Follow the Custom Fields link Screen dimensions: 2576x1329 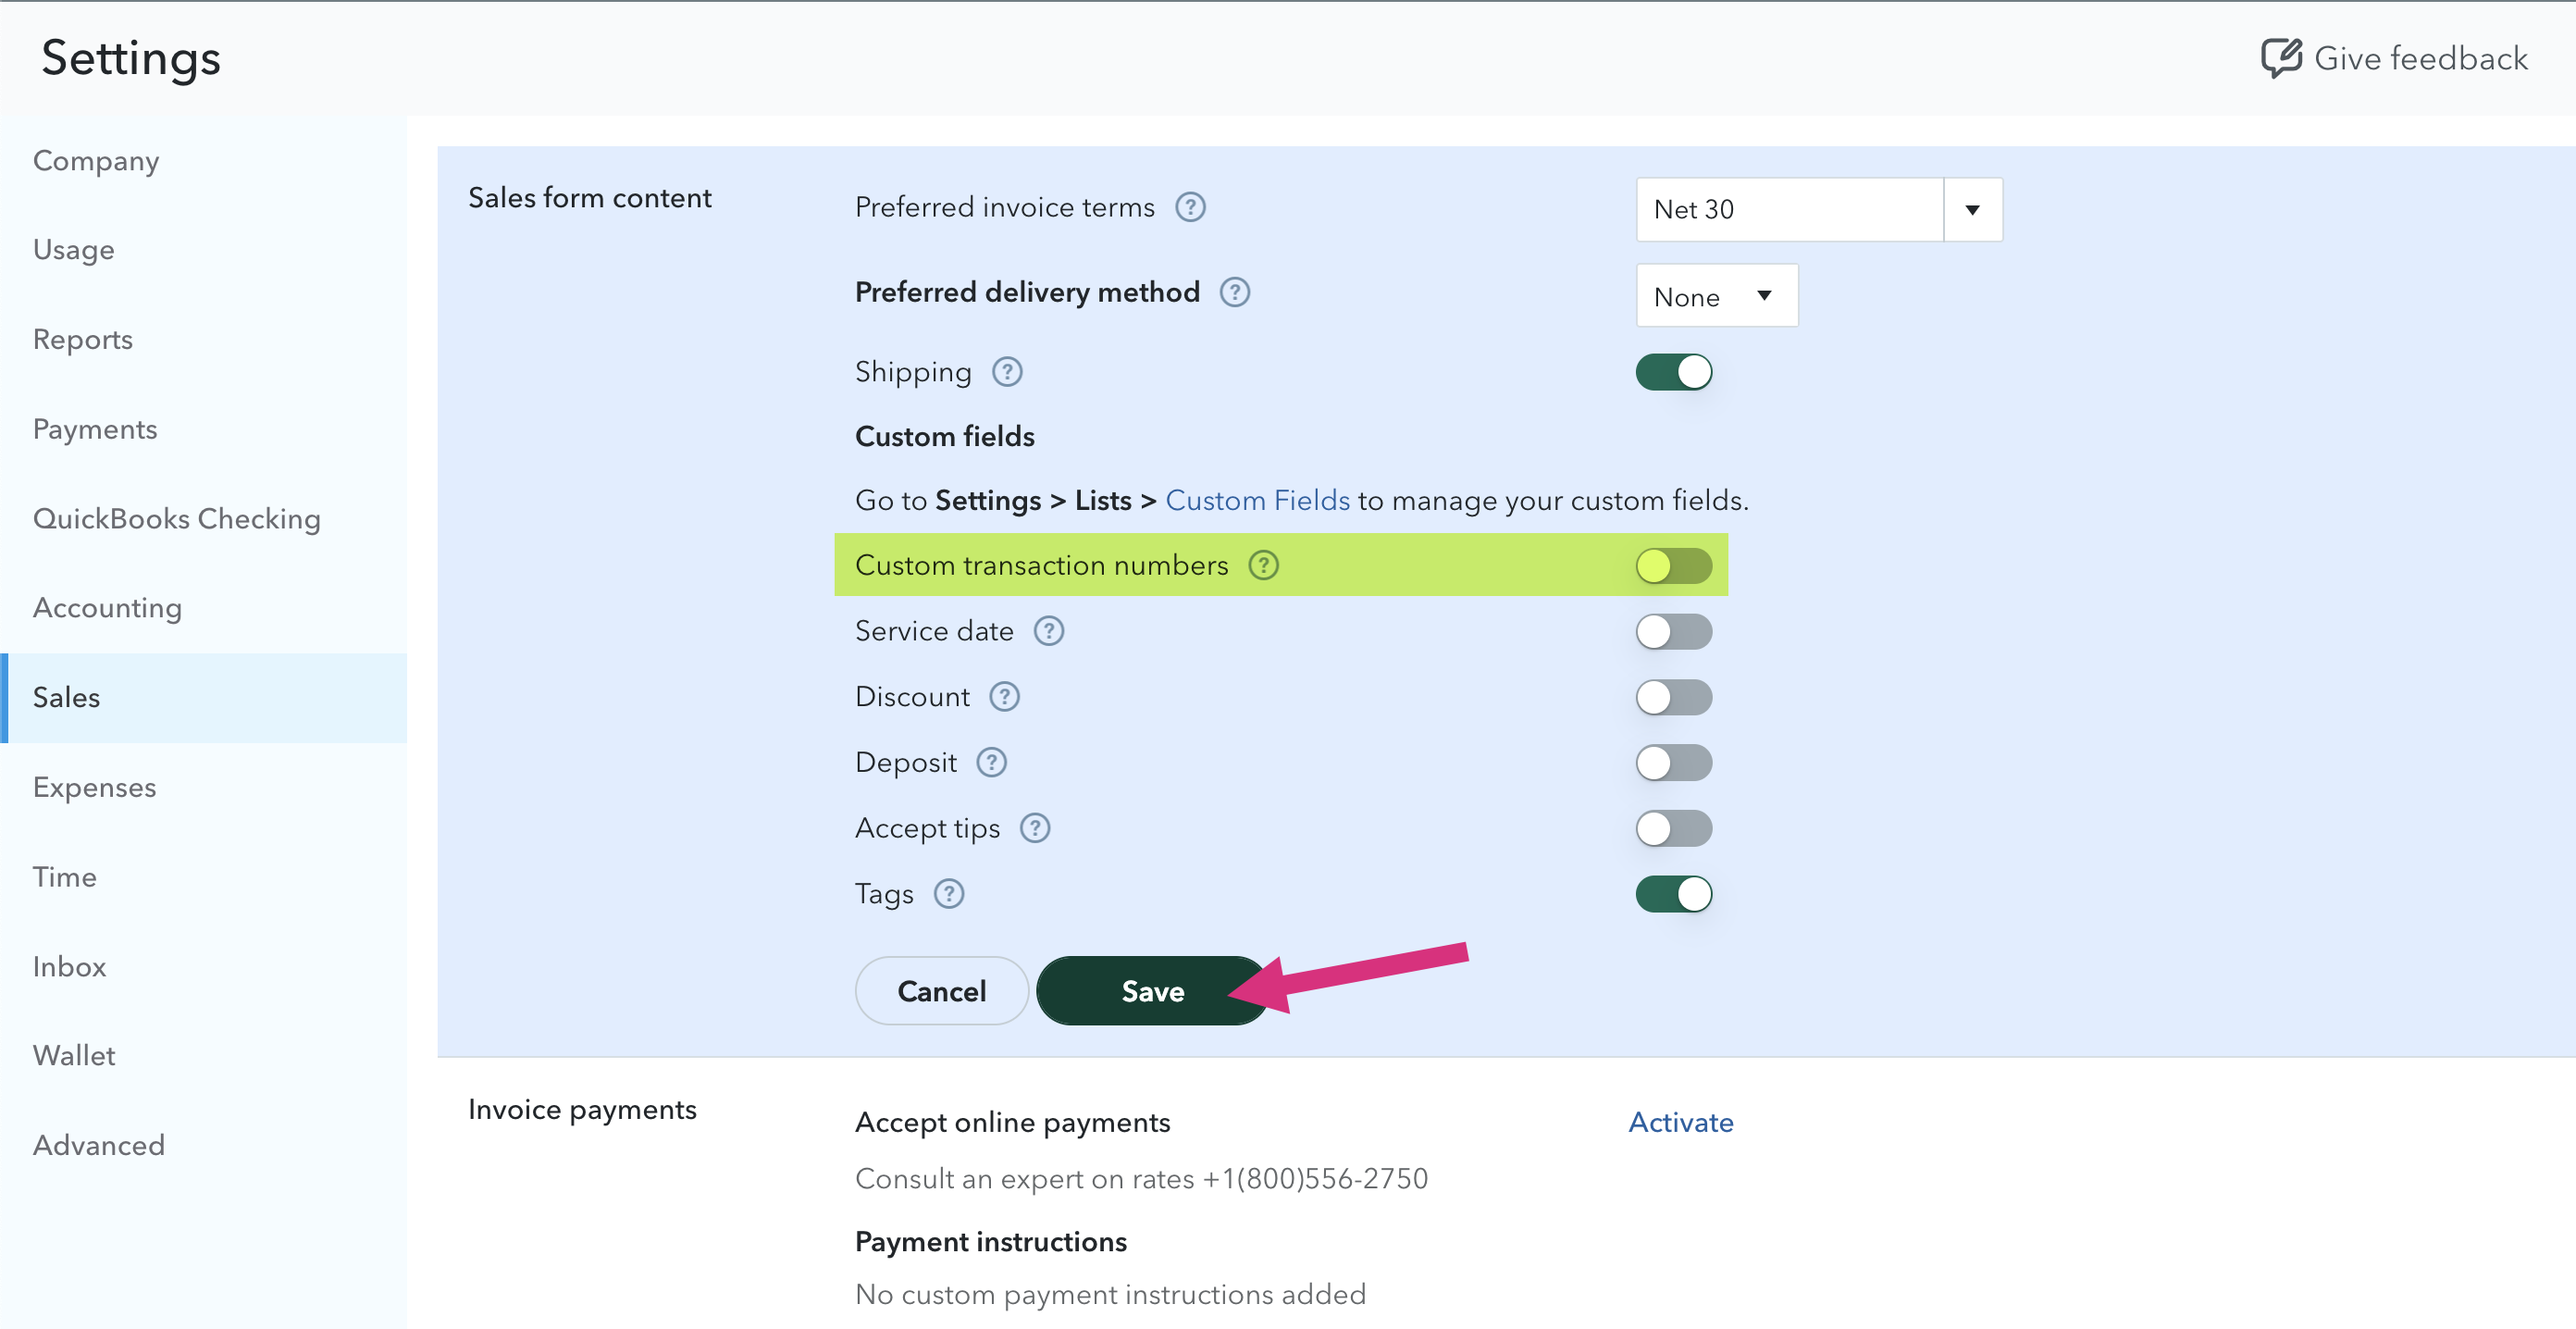(1258, 500)
